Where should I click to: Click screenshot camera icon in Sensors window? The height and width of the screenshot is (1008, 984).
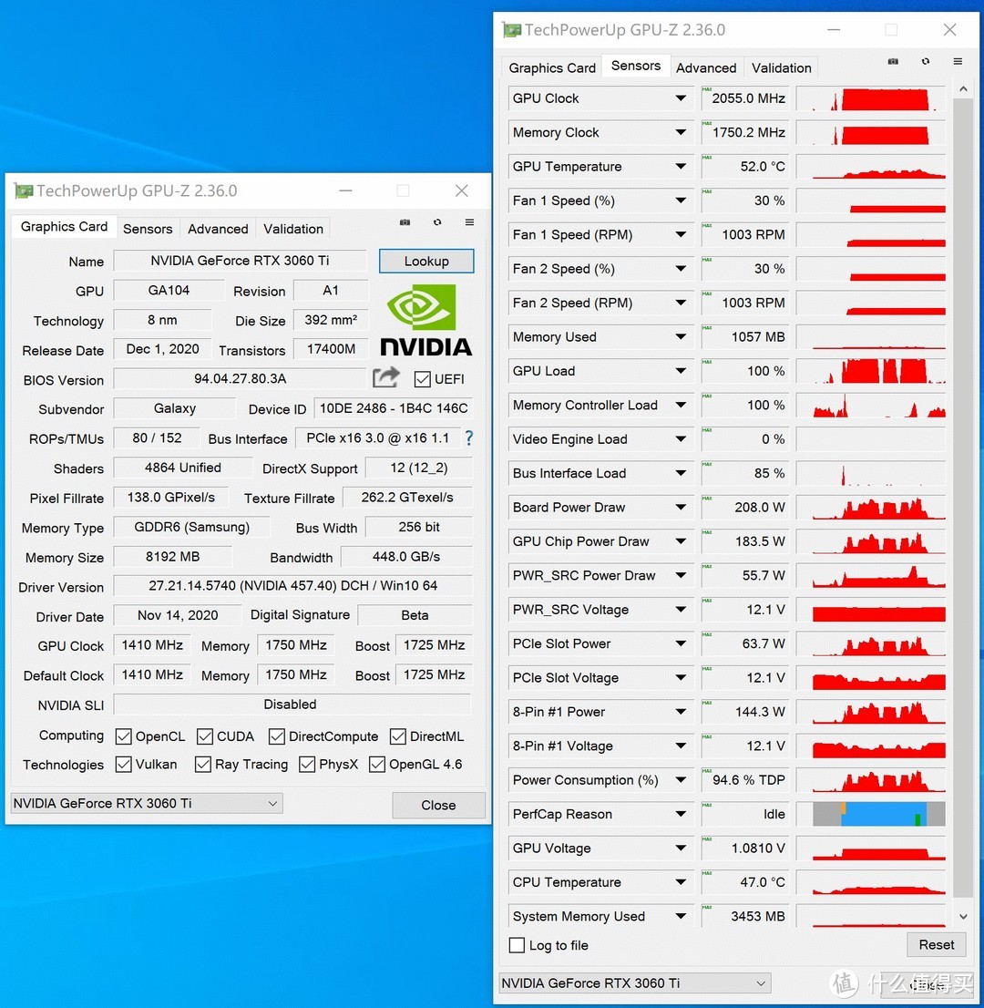[894, 61]
